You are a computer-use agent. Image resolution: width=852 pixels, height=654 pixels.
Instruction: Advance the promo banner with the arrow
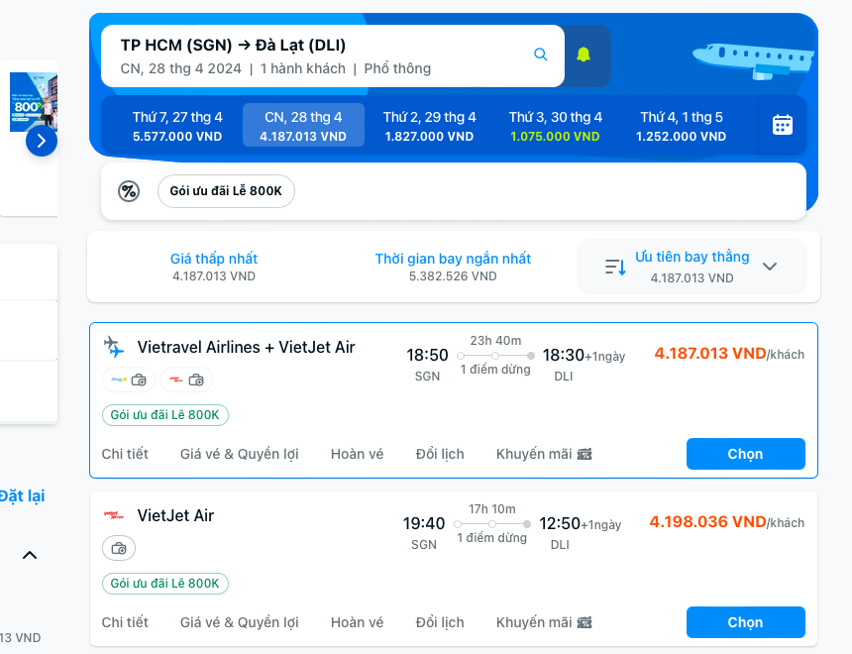pos(41,142)
